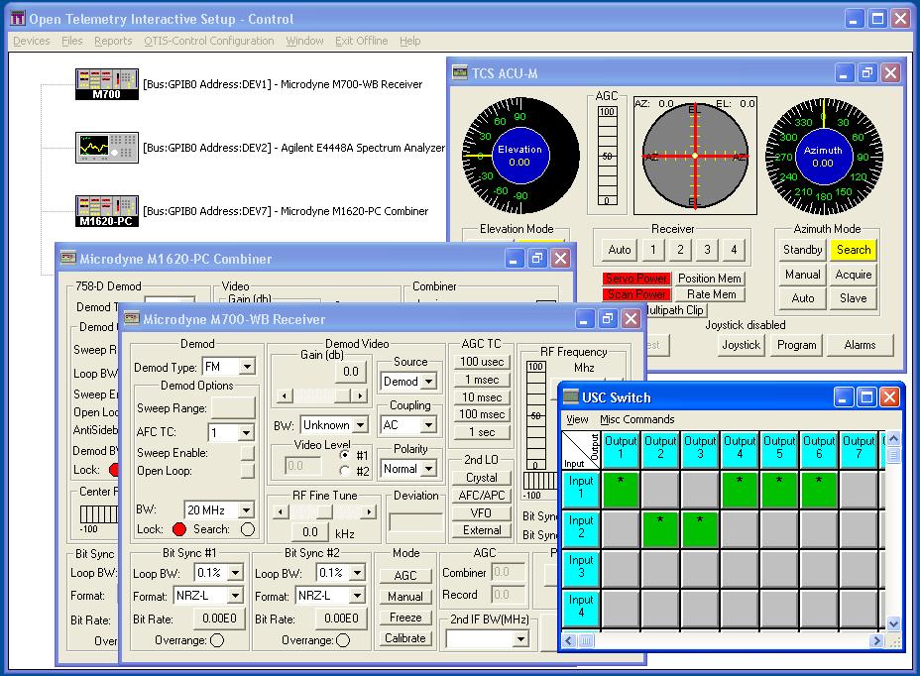The width and height of the screenshot is (920, 676).
Task: Open the AFC TC dropdown
Action: pos(247,432)
